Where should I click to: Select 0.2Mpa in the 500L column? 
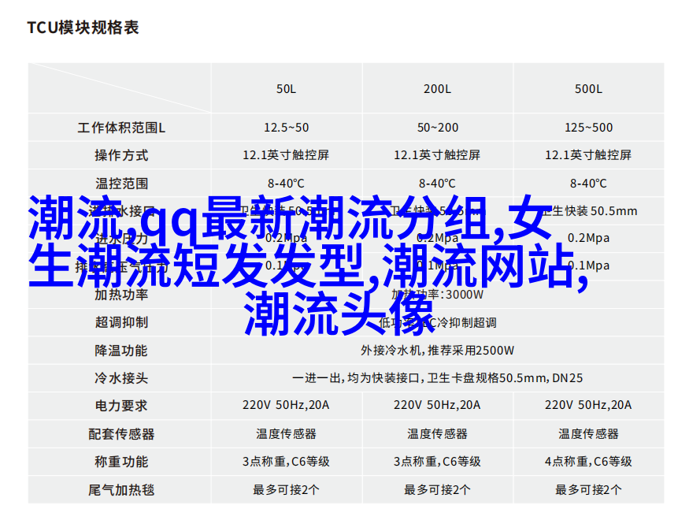point(588,238)
